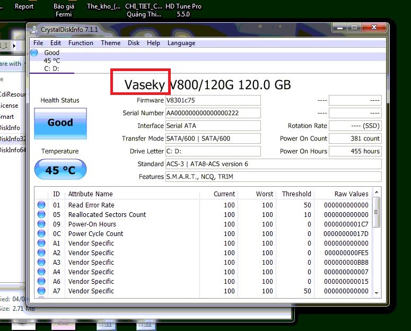Close the CrystalDiskInfo window
The image size is (411, 331).
point(374,27)
